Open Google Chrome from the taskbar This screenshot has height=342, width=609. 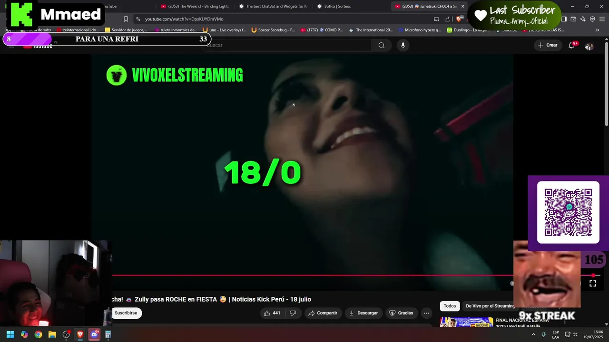coord(38,334)
